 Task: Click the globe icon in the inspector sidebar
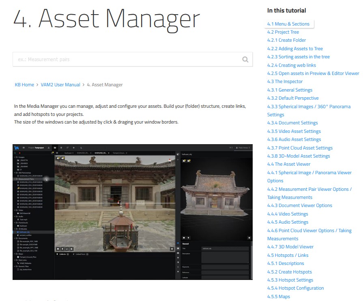[x=178, y=258]
